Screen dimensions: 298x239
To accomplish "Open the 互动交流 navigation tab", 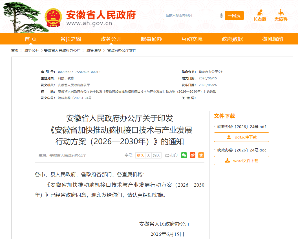I will 192,39.
